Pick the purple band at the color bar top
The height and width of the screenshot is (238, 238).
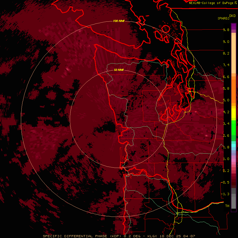(234, 26)
